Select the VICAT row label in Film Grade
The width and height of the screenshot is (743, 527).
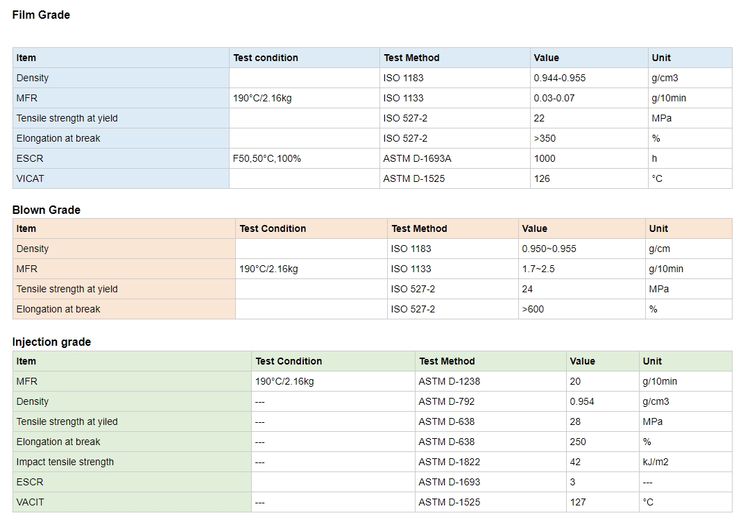31,178
